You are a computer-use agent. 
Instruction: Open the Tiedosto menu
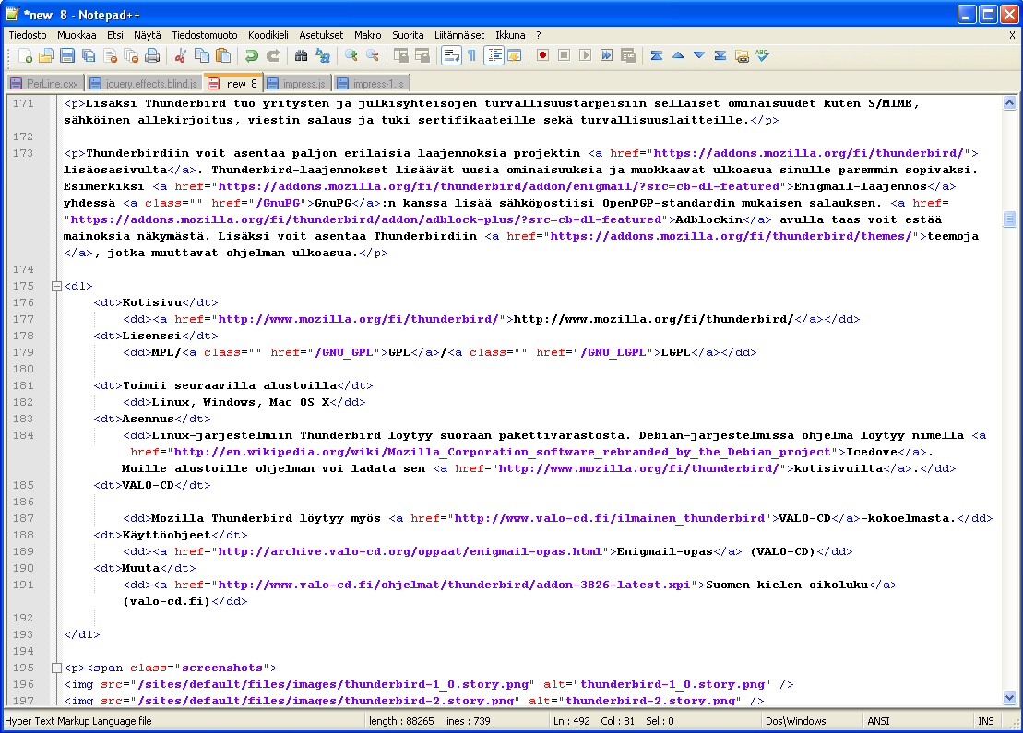pyautogui.click(x=28, y=35)
